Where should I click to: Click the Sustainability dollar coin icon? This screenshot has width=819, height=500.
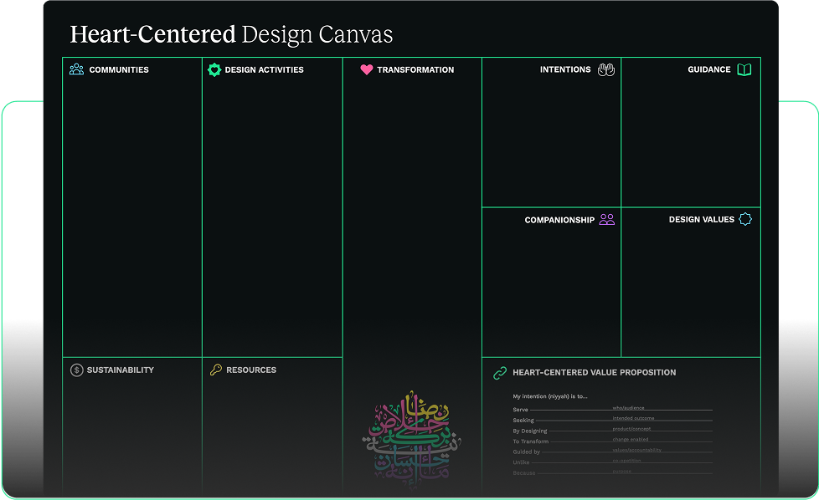point(77,370)
